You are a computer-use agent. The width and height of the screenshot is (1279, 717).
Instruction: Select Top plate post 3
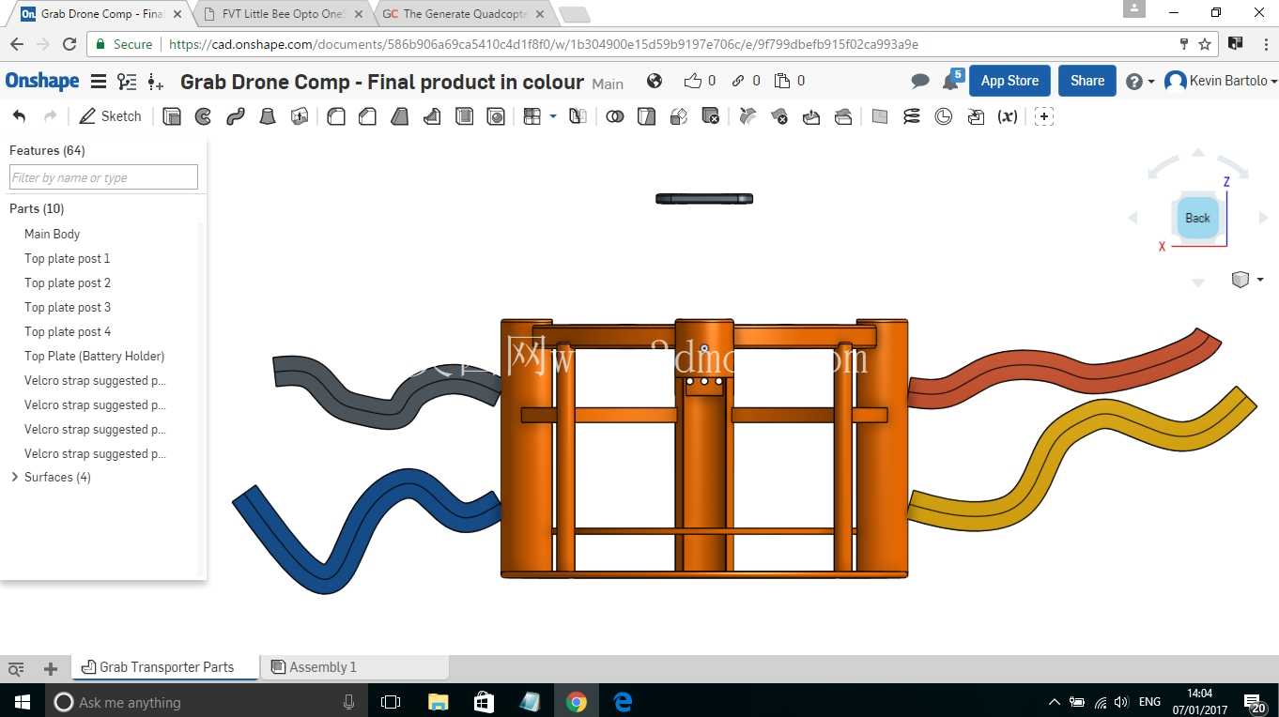pos(68,307)
